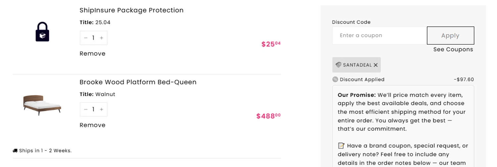Remove Brooke Wood Platform Bed from cart
The width and height of the screenshot is (497, 167).
[92, 125]
